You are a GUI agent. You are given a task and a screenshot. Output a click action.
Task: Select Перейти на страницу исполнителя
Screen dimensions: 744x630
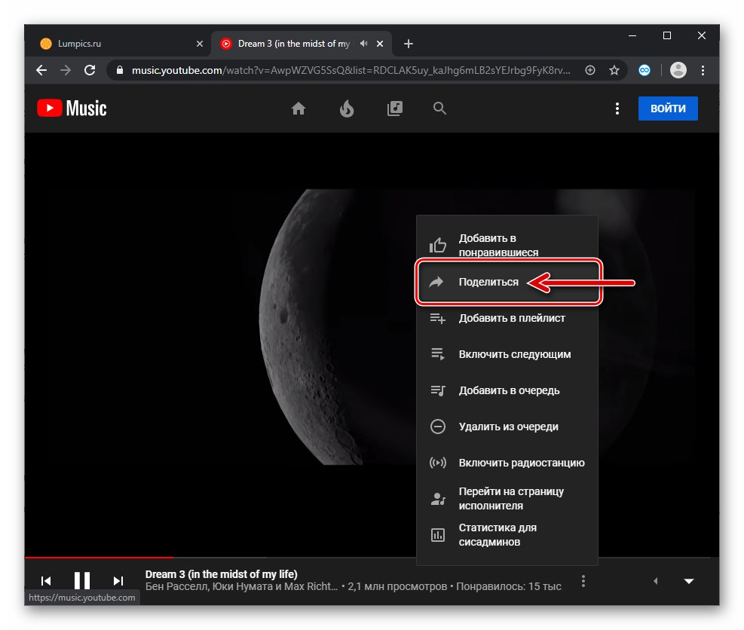point(507,499)
